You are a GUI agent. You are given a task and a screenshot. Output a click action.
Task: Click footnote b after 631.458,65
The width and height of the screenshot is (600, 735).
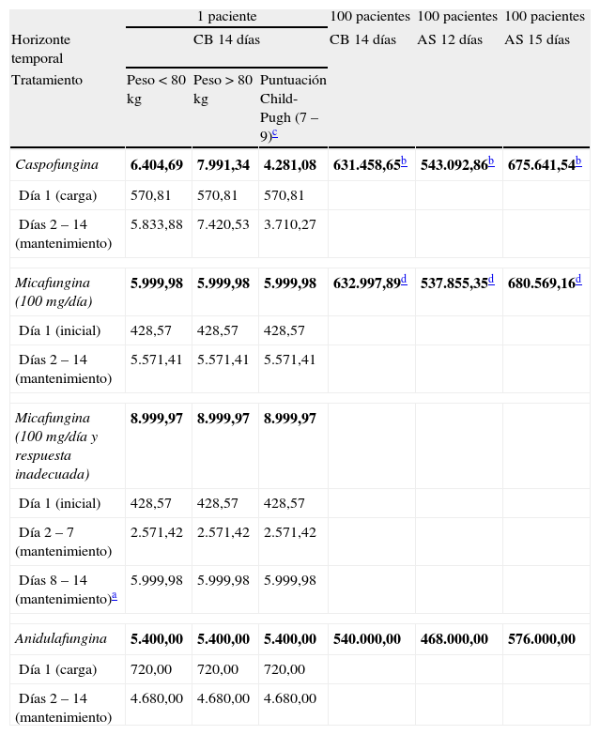click(x=404, y=161)
